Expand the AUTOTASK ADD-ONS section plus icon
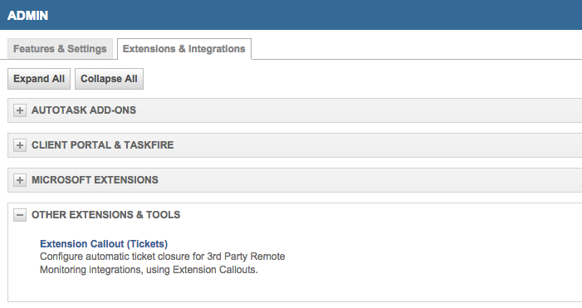The image size is (582, 308). 20,110
